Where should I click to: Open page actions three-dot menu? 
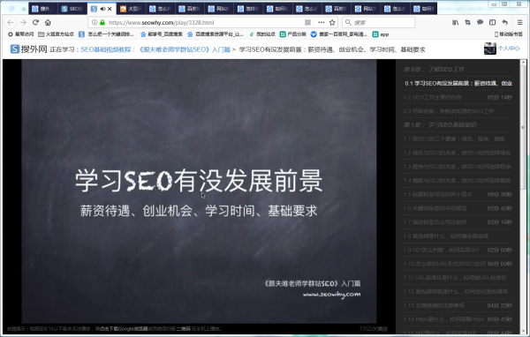pyautogui.click(x=322, y=23)
